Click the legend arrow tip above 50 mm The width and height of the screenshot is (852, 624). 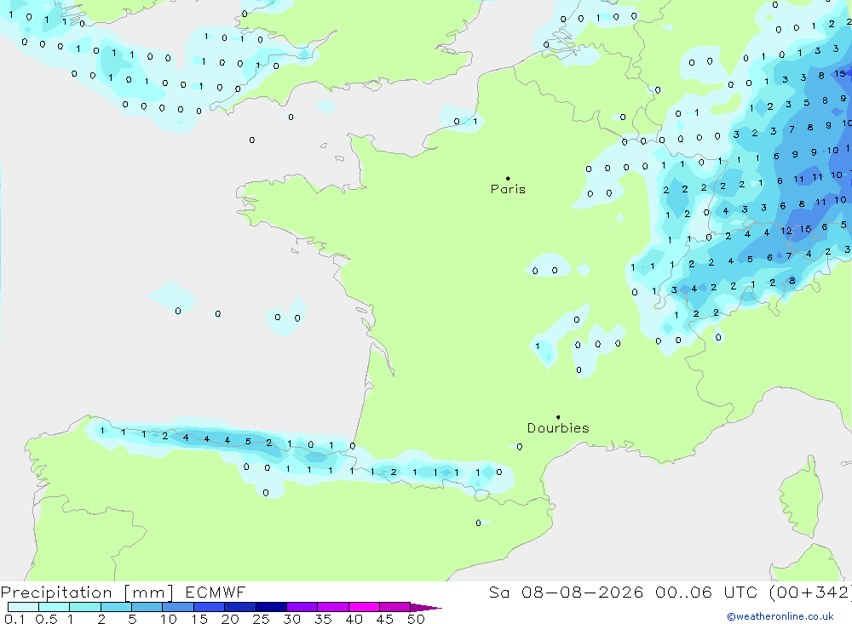point(426,608)
